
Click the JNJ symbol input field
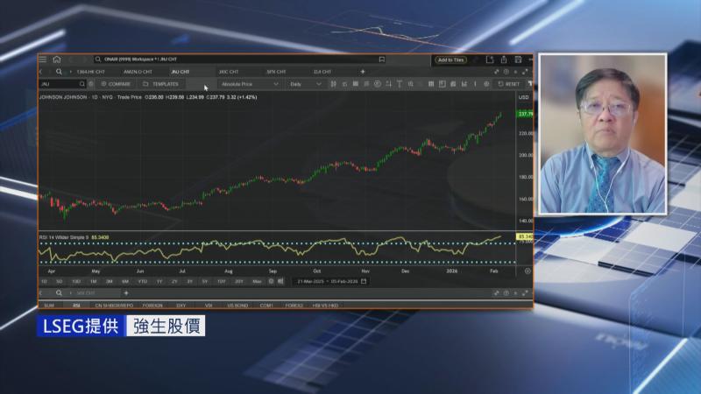[x=60, y=84]
